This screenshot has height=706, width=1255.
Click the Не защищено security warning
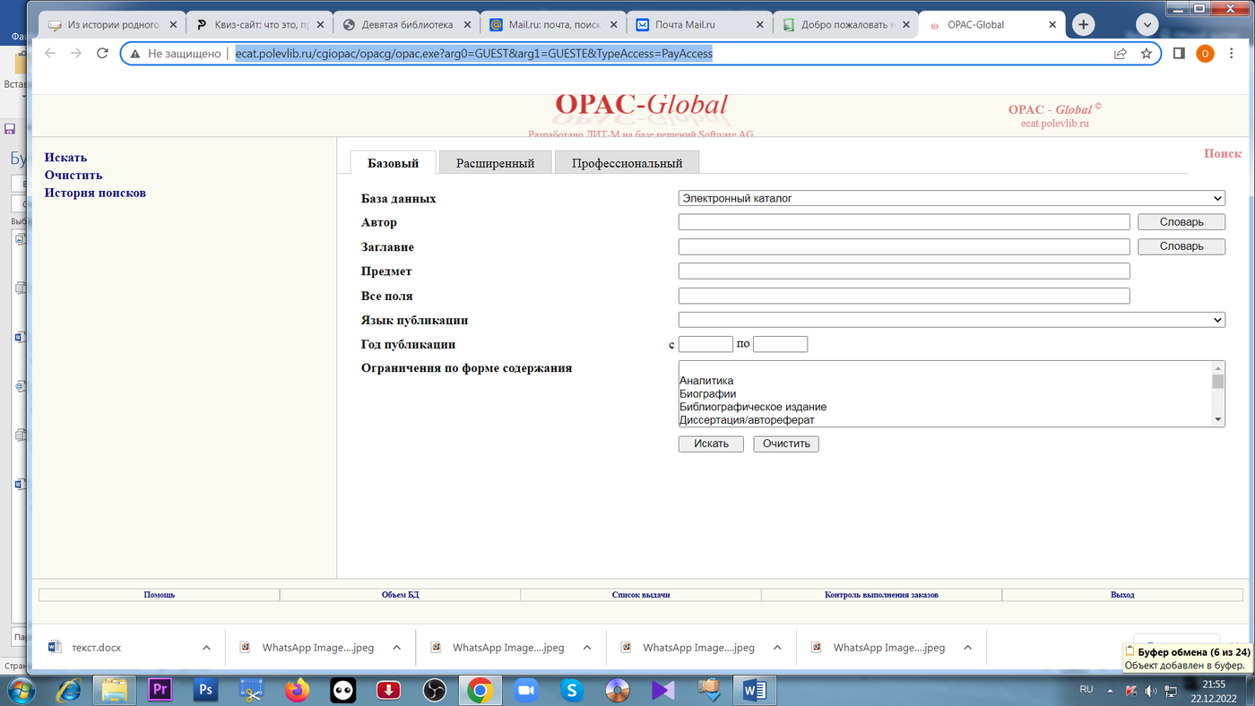[x=175, y=54]
